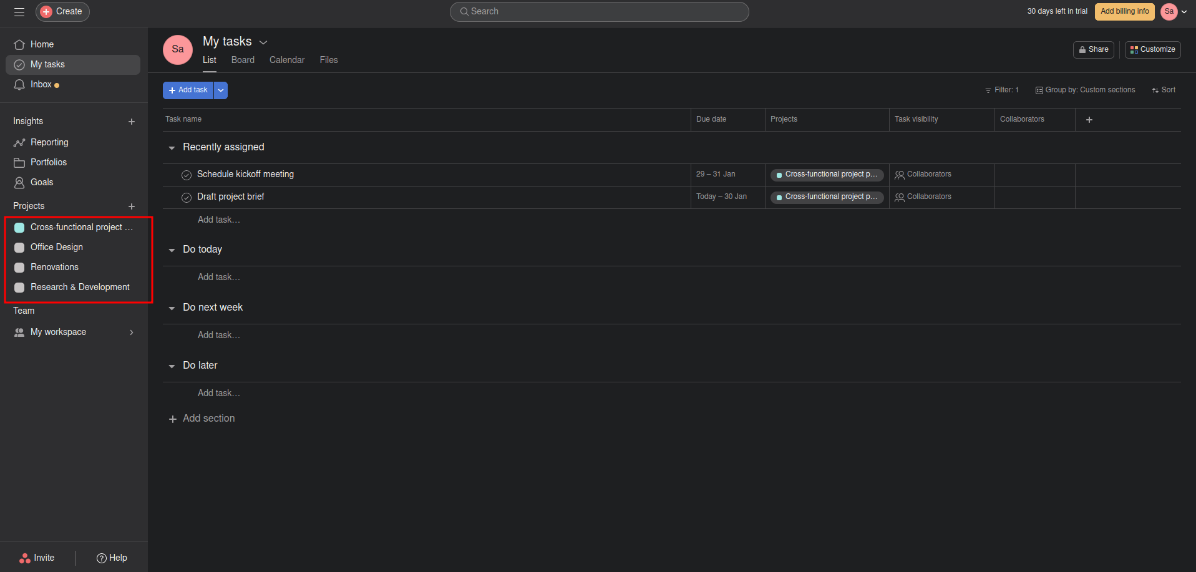Open Reporting from the Insights section
Image resolution: width=1196 pixels, height=572 pixels.
pyautogui.click(x=49, y=142)
